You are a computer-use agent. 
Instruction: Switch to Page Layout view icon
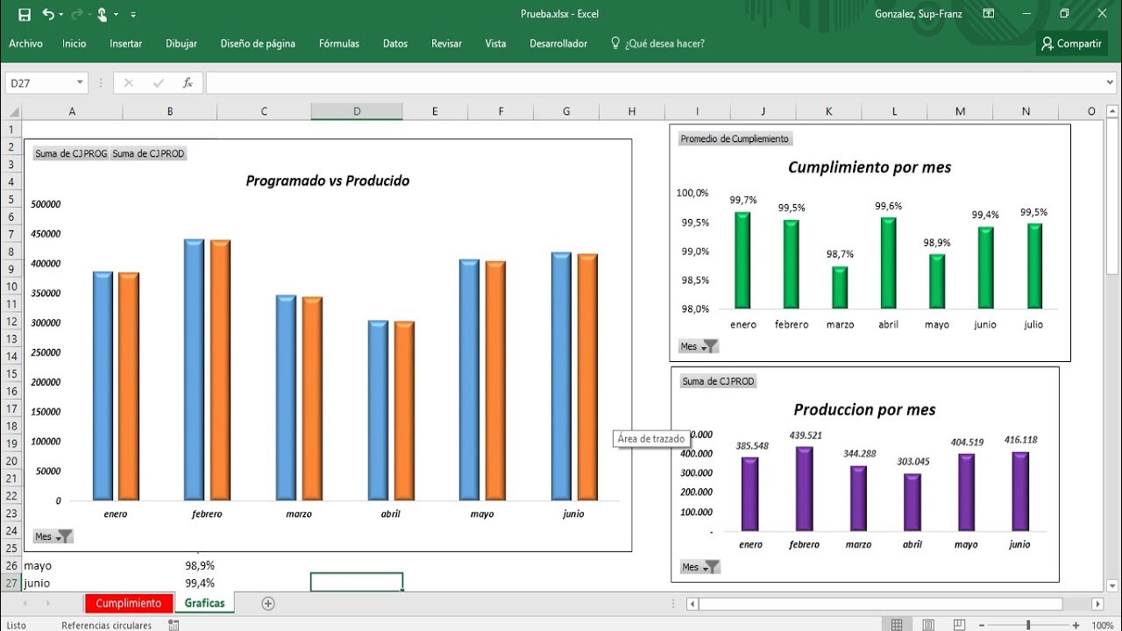(928, 625)
